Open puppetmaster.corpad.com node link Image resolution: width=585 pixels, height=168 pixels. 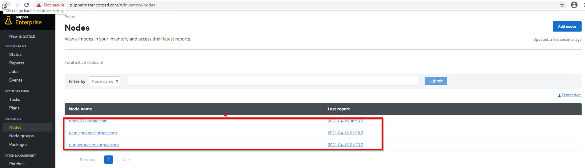(94, 145)
